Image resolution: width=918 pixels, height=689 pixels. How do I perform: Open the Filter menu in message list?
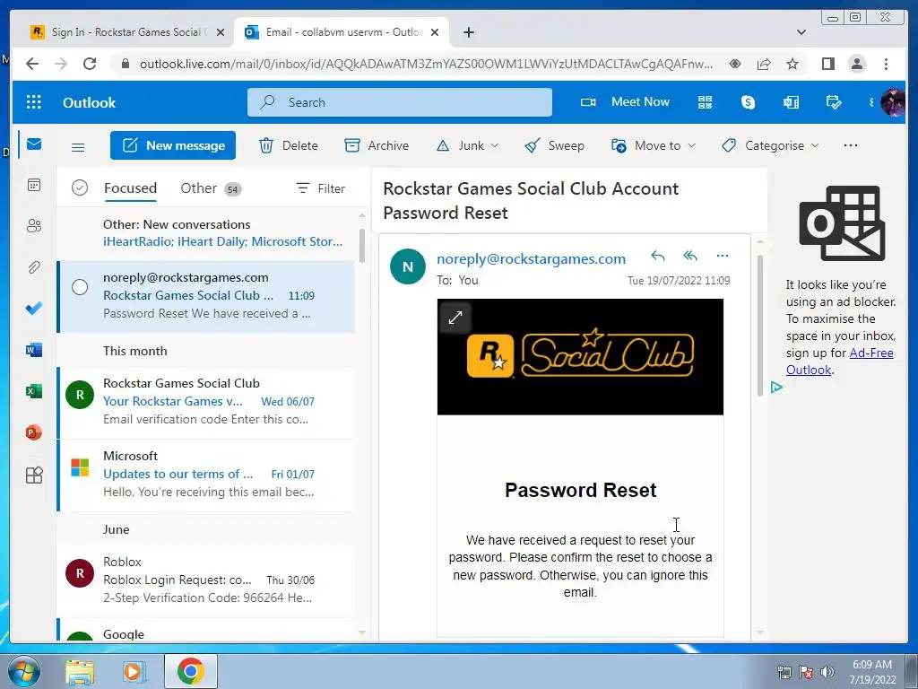click(320, 188)
